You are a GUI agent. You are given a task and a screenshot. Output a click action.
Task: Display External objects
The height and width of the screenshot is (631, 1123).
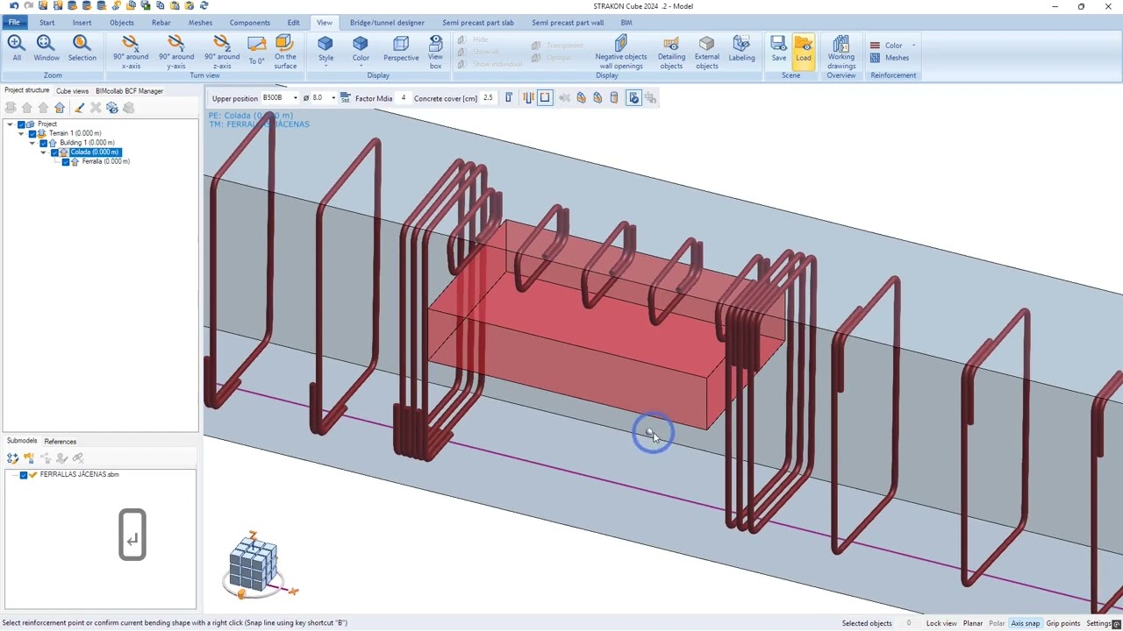click(x=706, y=52)
